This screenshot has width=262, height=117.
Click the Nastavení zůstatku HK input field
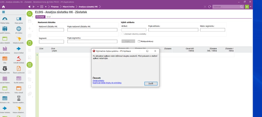[x=52, y=30]
